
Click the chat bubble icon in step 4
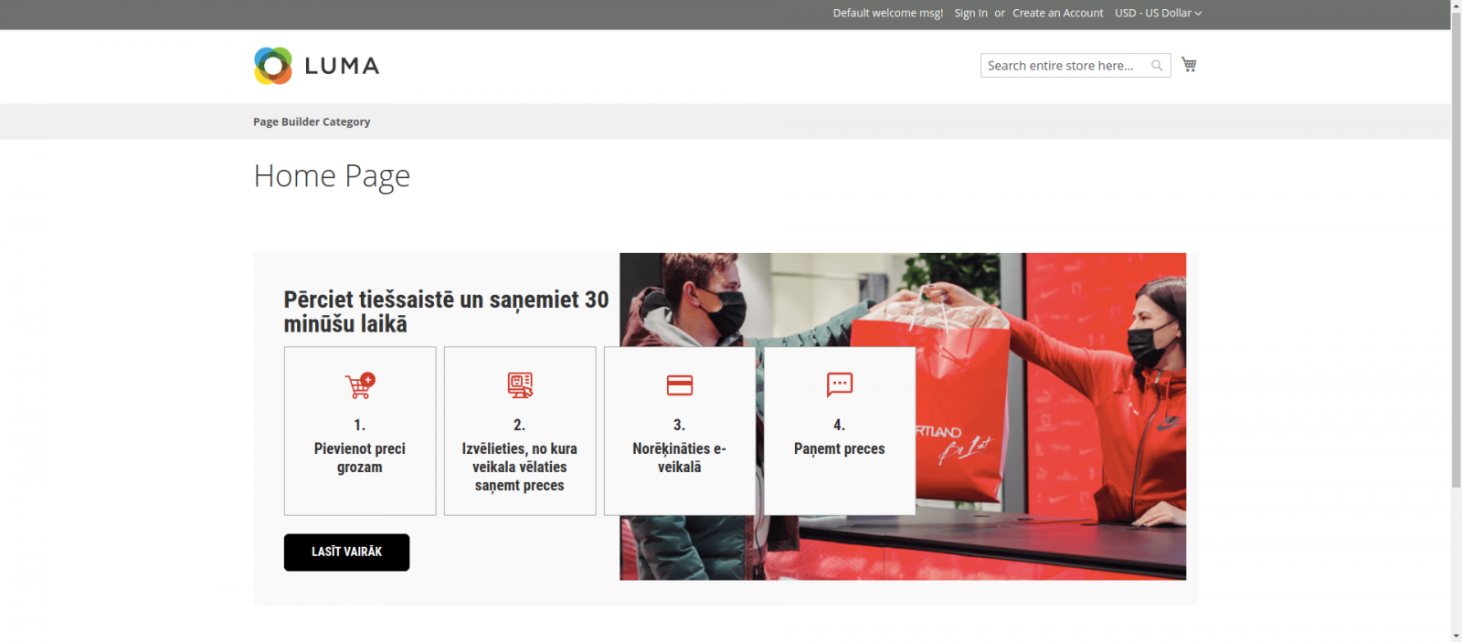click(840, 385)
